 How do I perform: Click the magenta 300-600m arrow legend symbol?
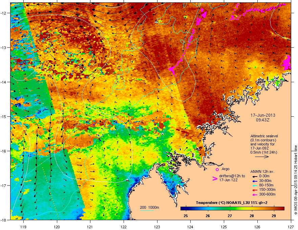pyautogui.click(x=255, y=194)
